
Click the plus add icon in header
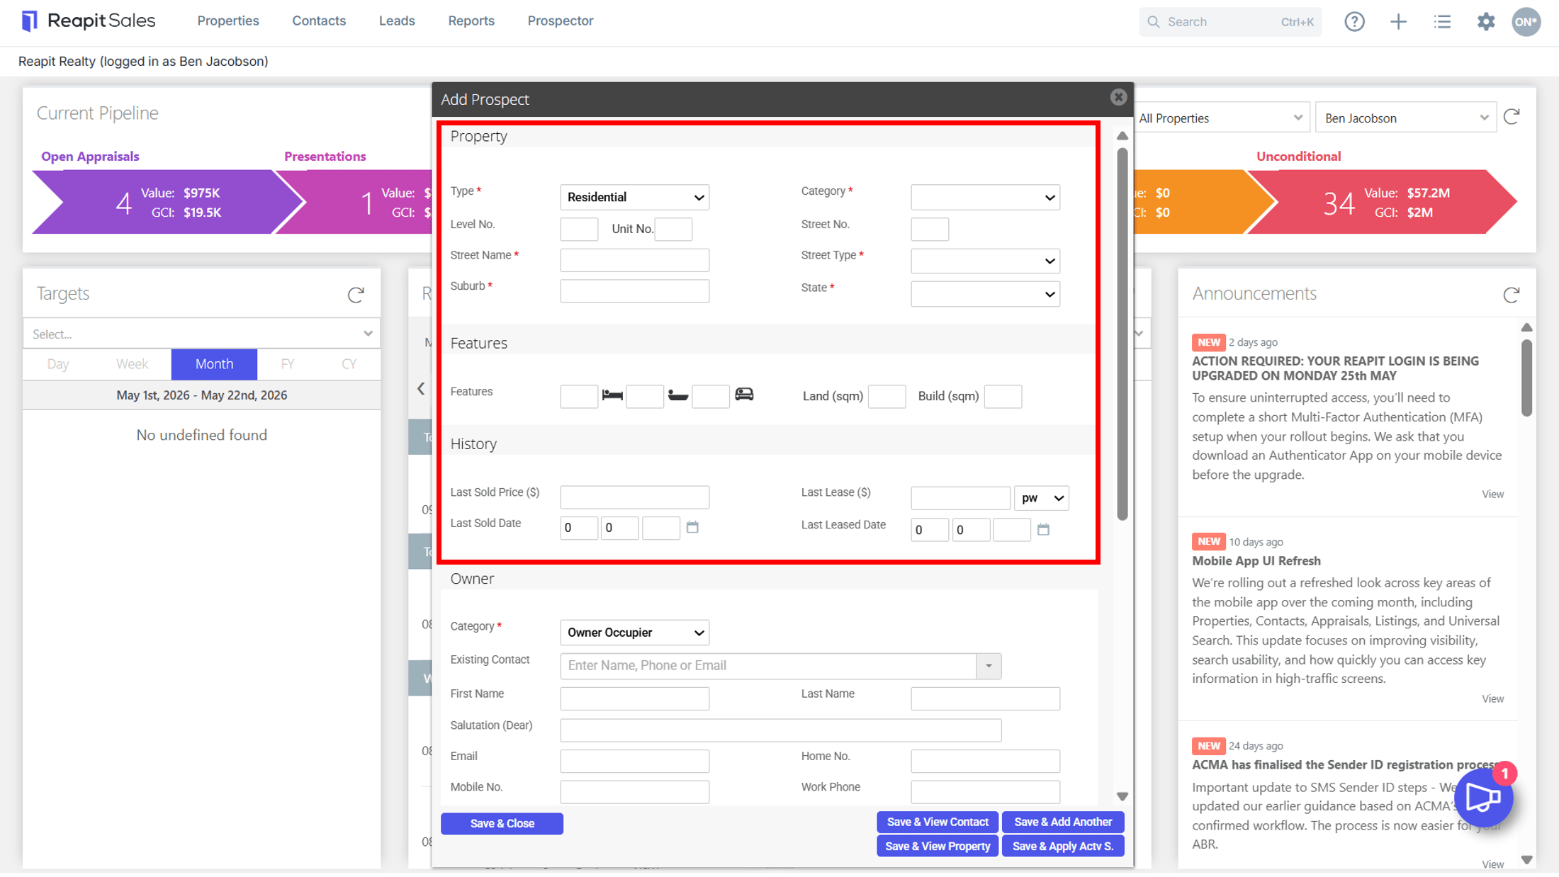pyautogui.click(x=1398, y=22)
